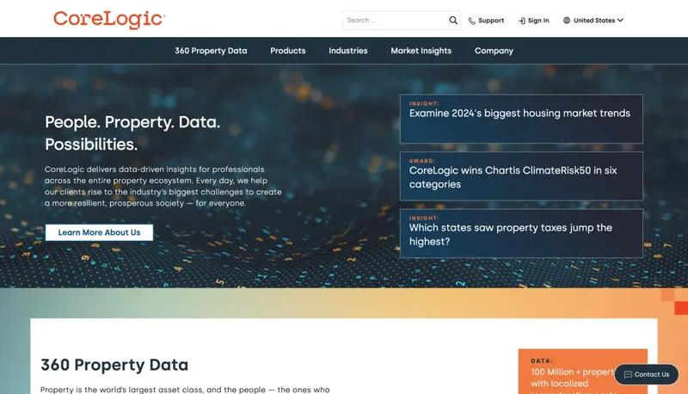The image size is (688, 394).
Task: Click the Learn More About Us button
Action: [99, 232]
